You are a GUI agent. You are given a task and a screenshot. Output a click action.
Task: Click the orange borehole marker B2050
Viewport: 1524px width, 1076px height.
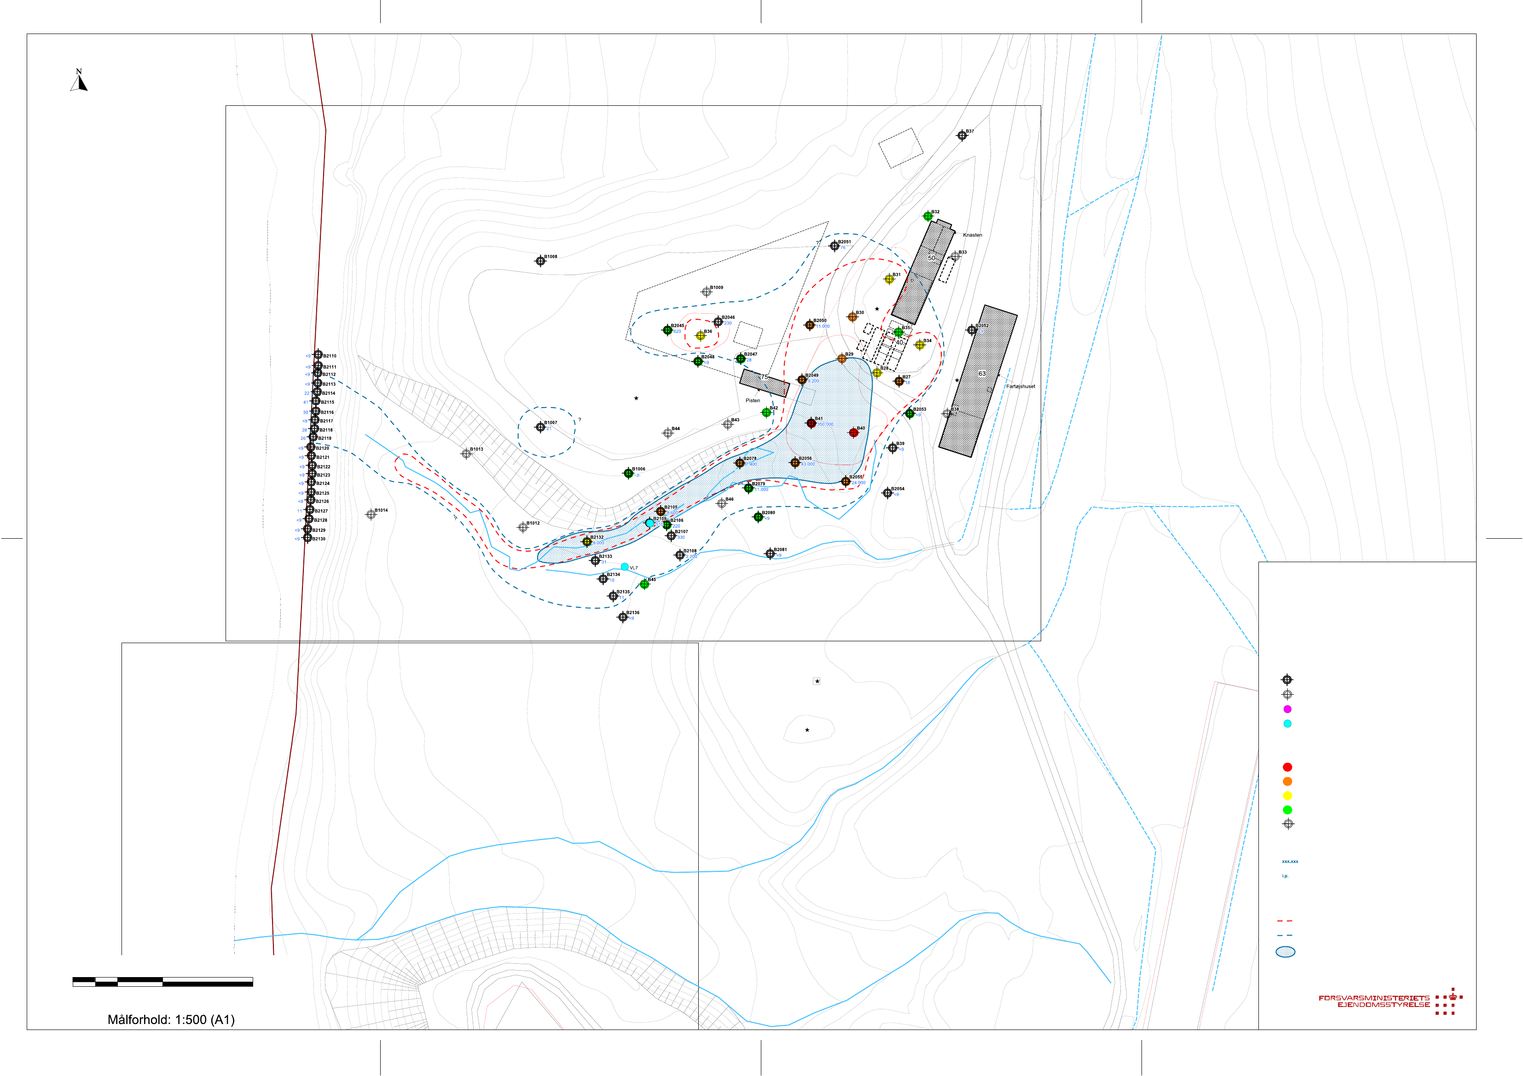[x=810, y=325]
